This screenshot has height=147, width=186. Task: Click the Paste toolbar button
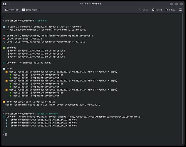pos(157,10)
